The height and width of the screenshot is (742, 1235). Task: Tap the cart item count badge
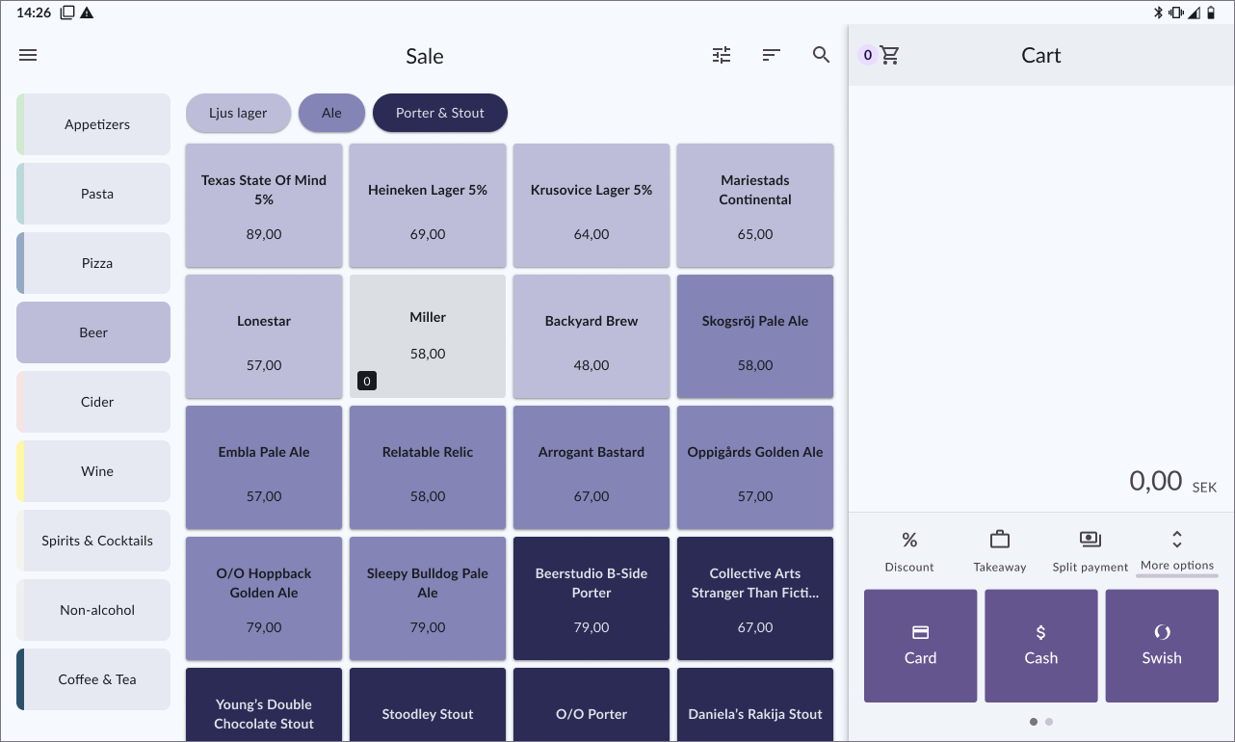pyautogui.click(x=868, y=55)
